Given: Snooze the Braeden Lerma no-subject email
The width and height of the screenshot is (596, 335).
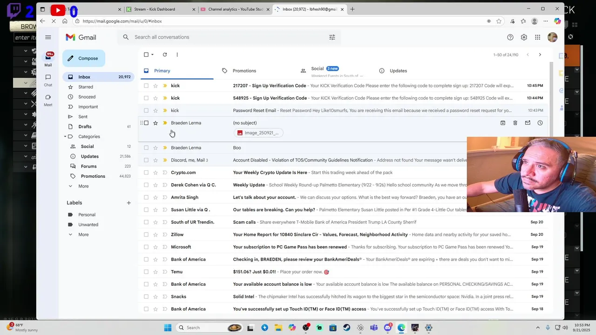Looking at the screenshot, I should tap(540, 123).
